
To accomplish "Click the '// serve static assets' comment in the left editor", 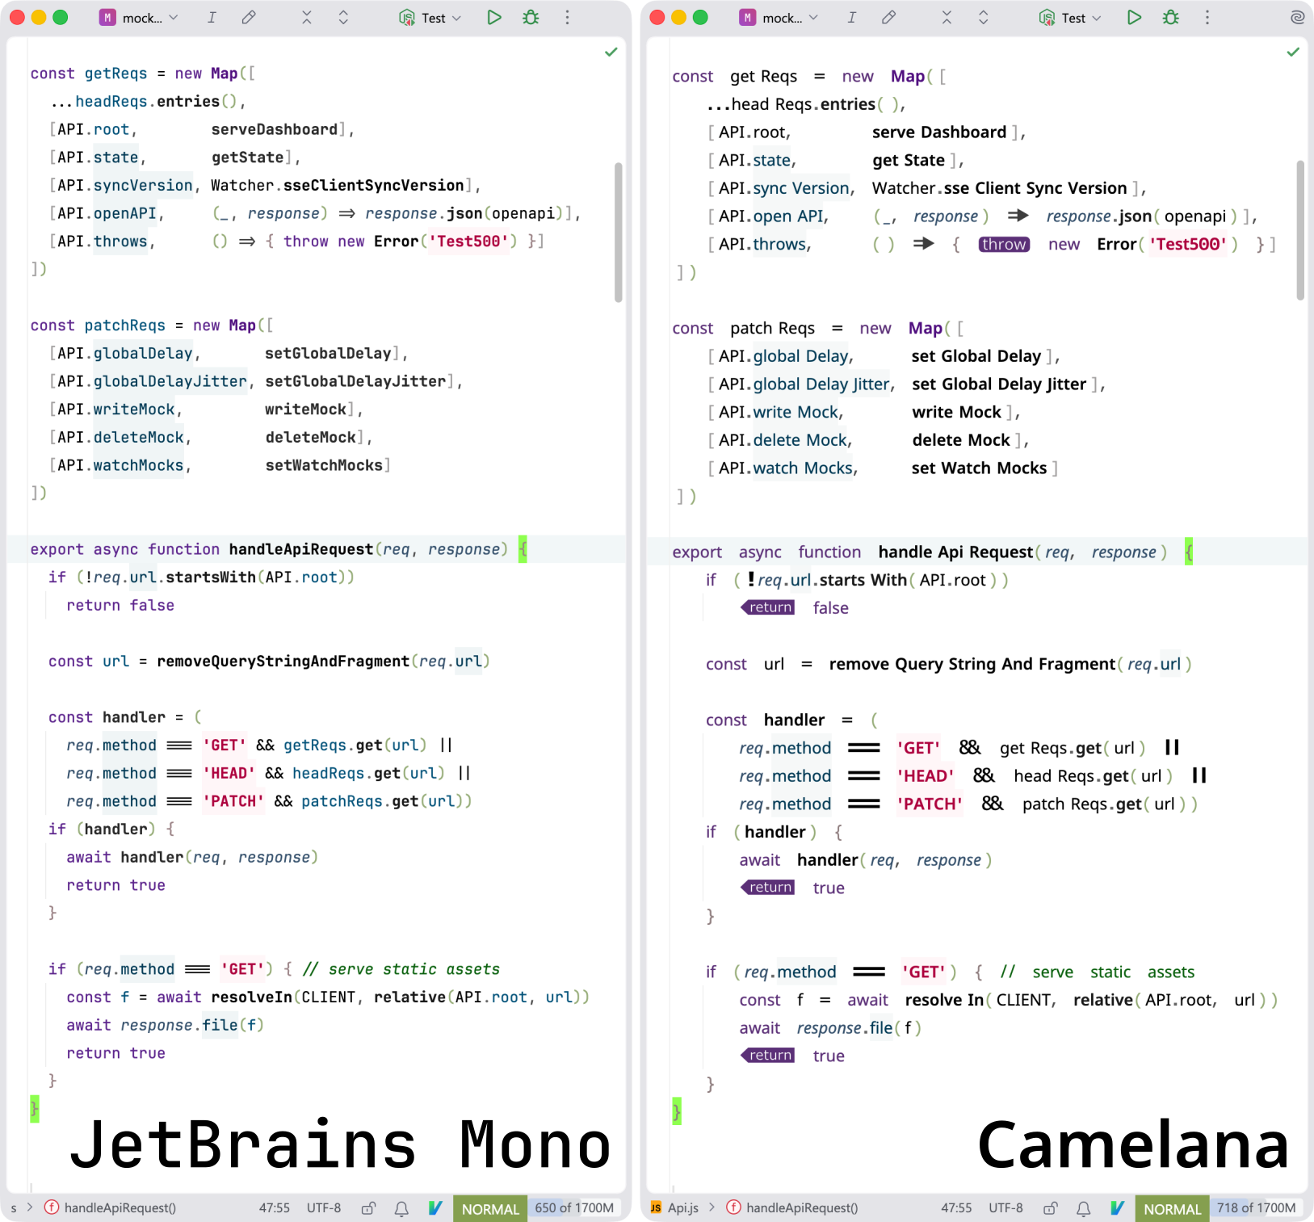I will (x=401, y=969).
